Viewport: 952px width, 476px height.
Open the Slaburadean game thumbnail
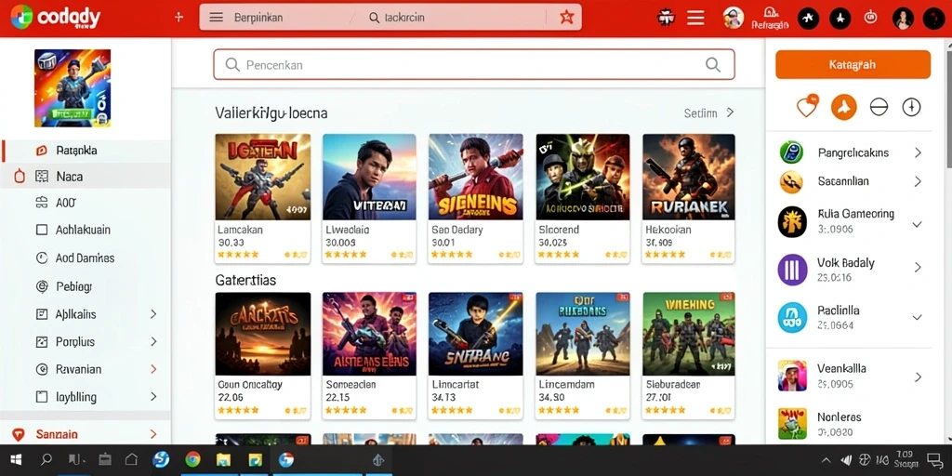coord(689,334)
